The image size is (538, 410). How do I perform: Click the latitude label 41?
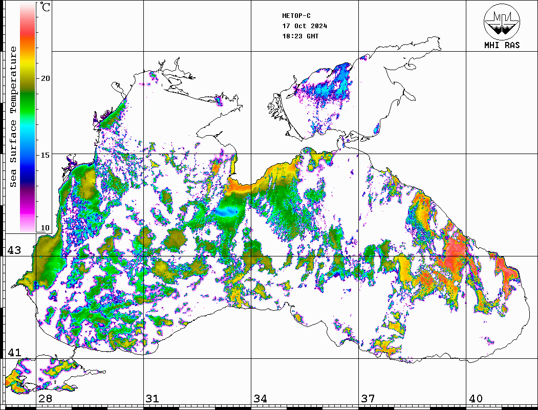pos(14,352)
